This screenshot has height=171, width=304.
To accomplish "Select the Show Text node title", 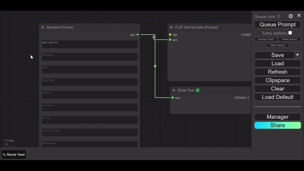I will click(185, 90).
